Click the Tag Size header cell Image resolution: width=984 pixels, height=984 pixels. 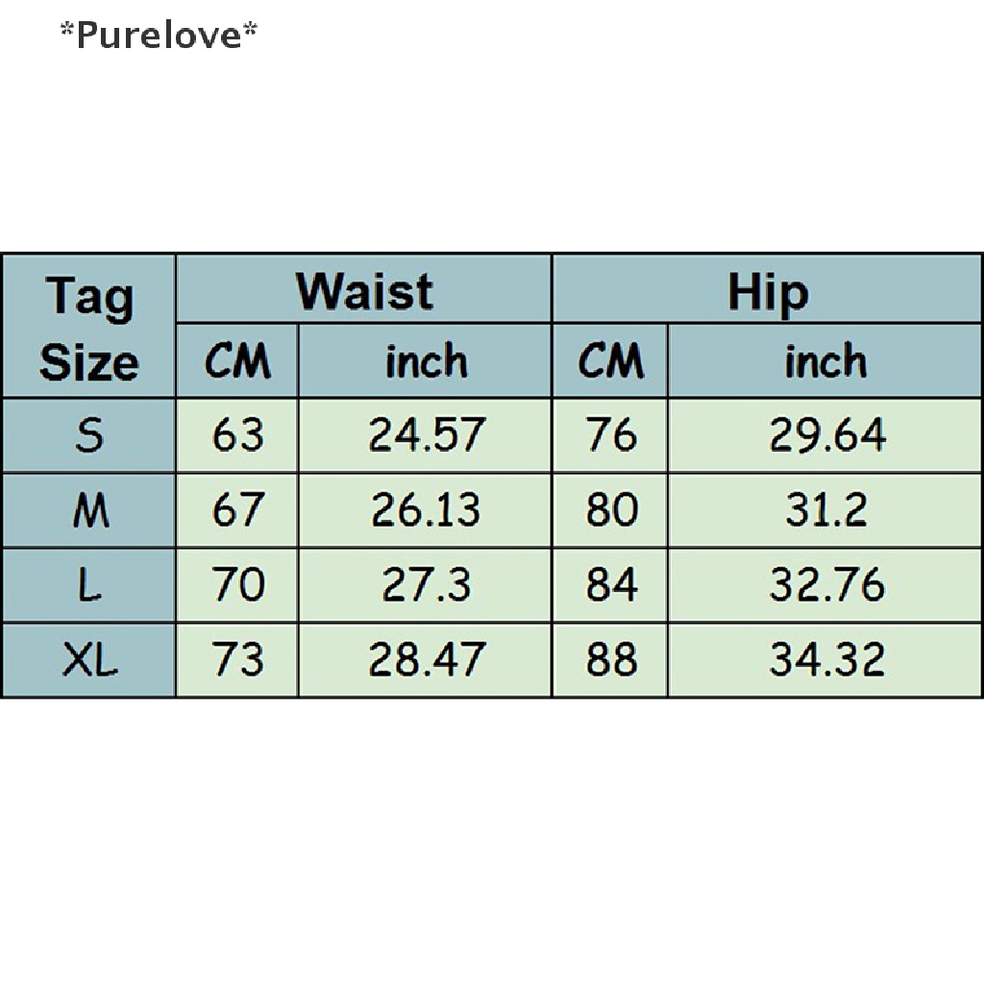(x=88, y=327)
